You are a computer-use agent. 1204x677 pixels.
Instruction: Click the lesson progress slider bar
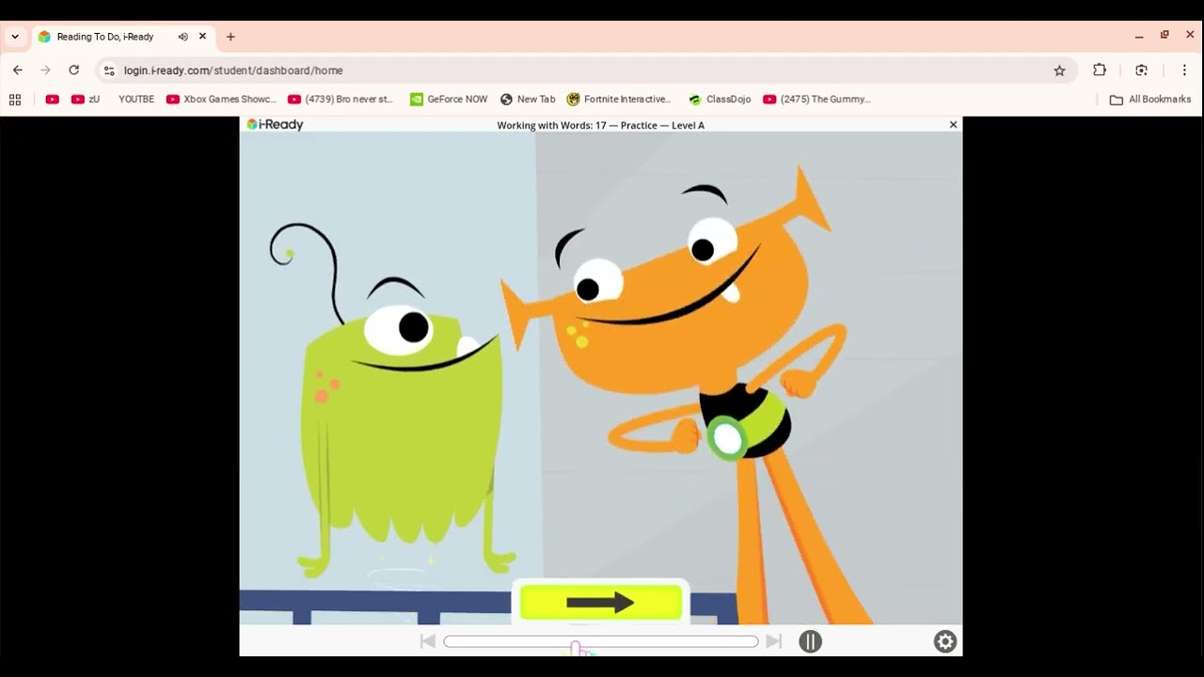[601, 641]
